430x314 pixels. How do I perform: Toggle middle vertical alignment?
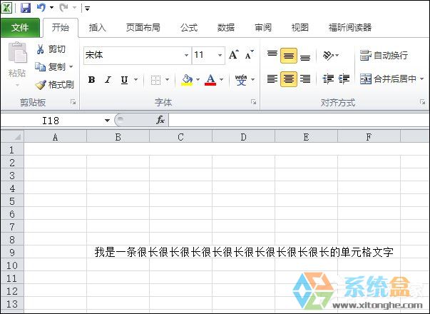[289, 56]
